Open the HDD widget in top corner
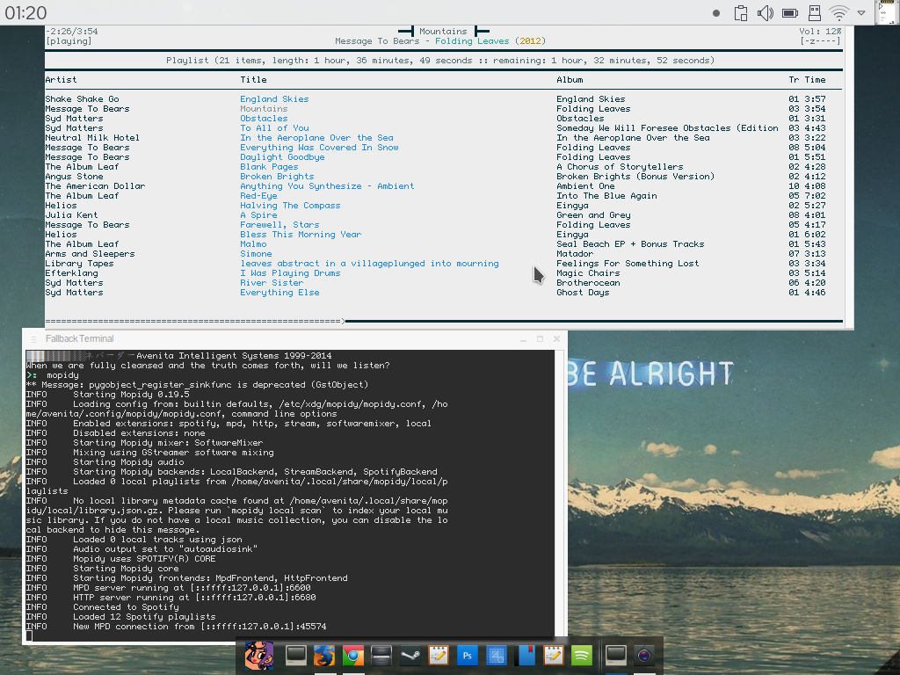The width and height of the screenshot is (900, 675). [888, 12]
